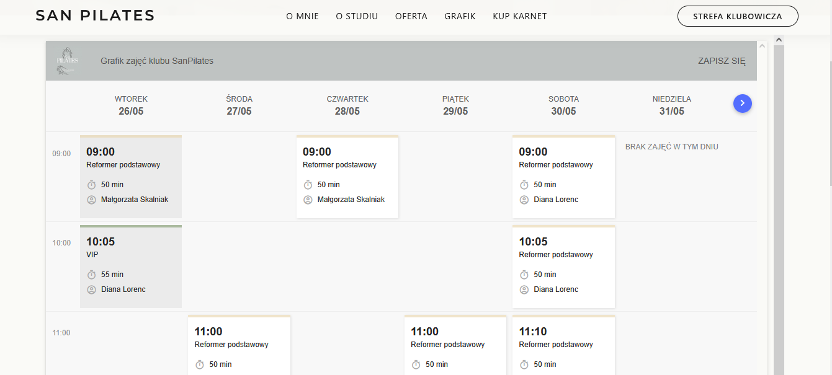Click '55 min' duration in VIP card

[112, 275]
